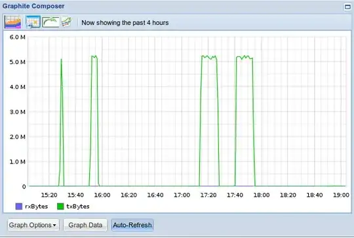Screen dimensions: 354x238
Task: Click the rxBytes legend label
Action: coord(36,206)
